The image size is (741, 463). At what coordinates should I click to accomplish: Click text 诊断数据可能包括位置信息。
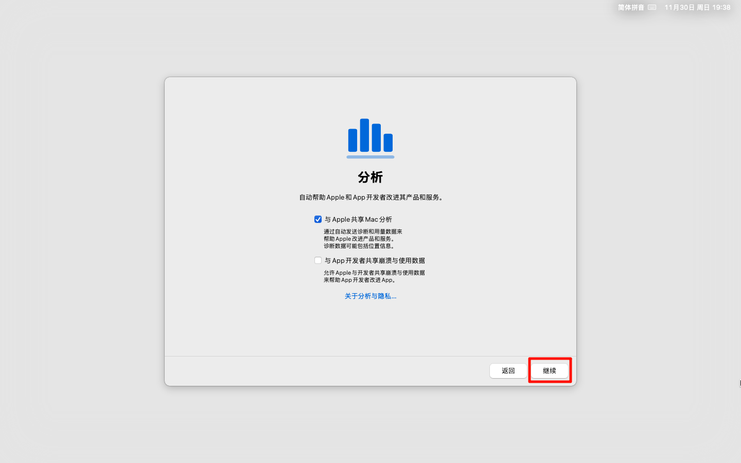(360, 246)
